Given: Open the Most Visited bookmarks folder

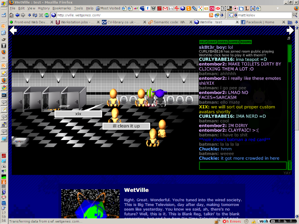Looking at the screenshot, I should [x=108, y=8].
